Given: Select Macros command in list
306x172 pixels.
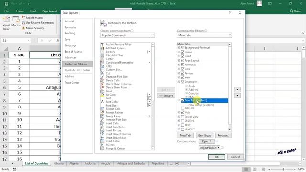Looking at the screenshot, I should [x=110, y=145].
